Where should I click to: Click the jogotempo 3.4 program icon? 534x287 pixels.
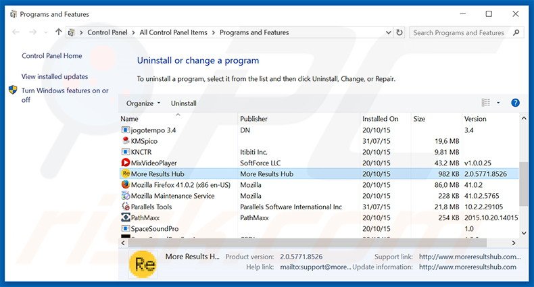click(x=126, y=130)
